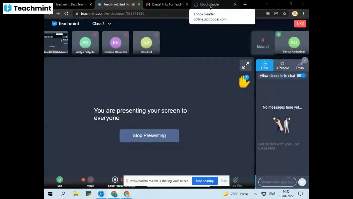Switch to the 3 People tab
The height and width of the screenshot is (199, 353).
(282, 65)
